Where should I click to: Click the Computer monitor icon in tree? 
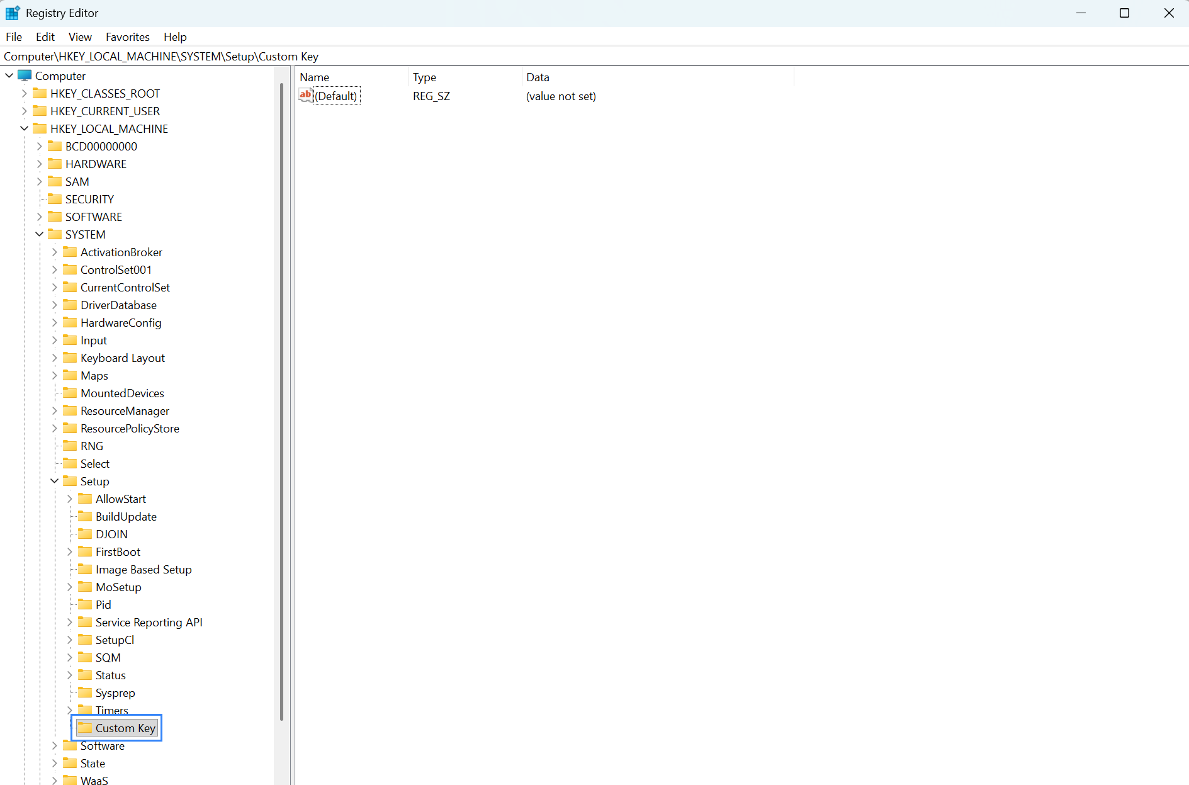click(x=25, y=76)
